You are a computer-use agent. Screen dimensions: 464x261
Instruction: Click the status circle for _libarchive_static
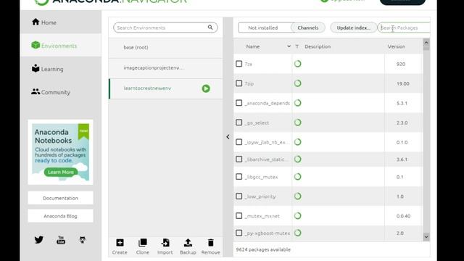pos(298,159)
